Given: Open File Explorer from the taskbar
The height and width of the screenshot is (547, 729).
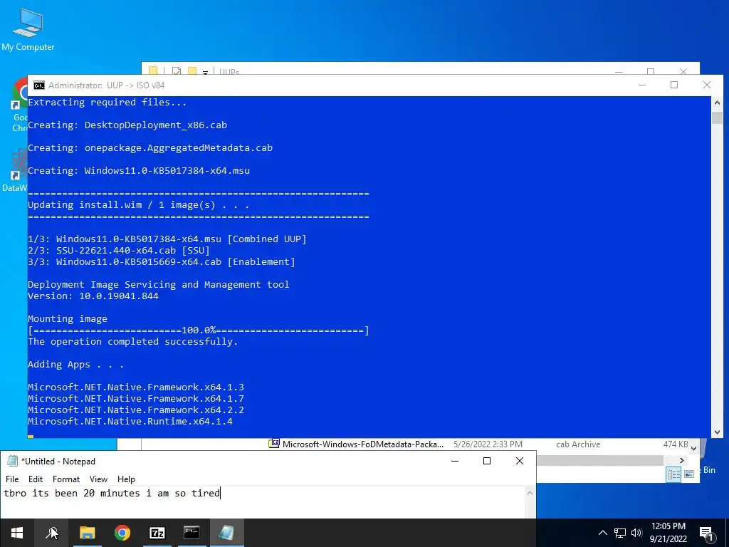Looking at the screenshot, I should pyautogui.click(x=87, y=533).
